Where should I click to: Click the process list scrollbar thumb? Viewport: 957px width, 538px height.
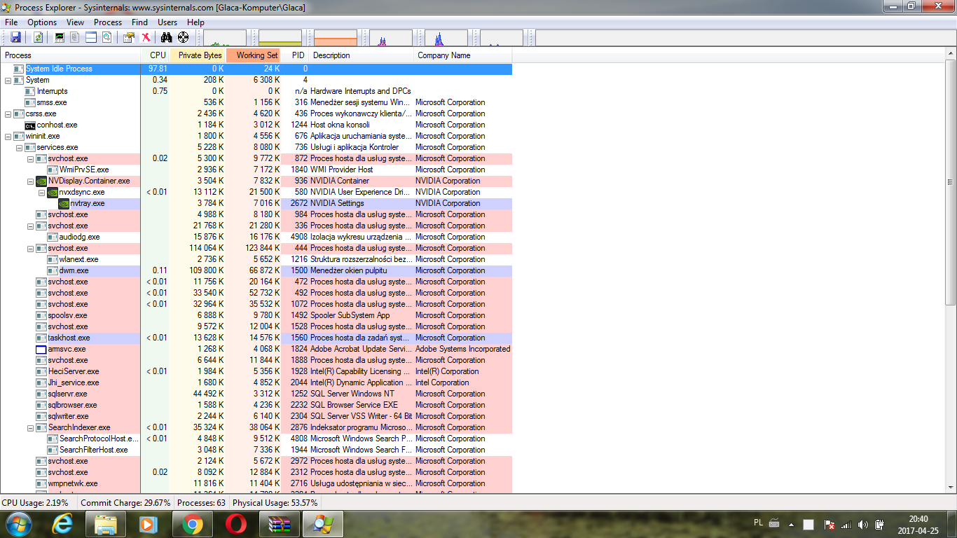[951, 182]
